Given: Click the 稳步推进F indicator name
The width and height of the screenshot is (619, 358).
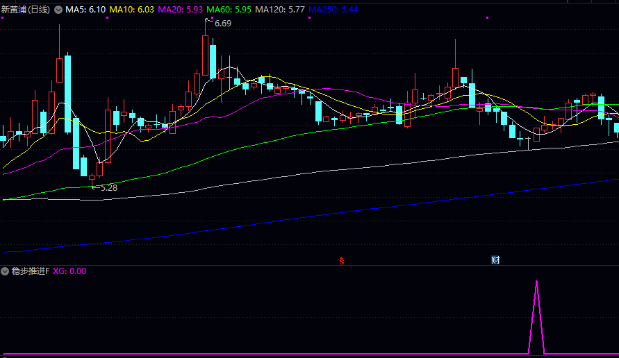Looking at the screenshot, I should tap(31, 271).
